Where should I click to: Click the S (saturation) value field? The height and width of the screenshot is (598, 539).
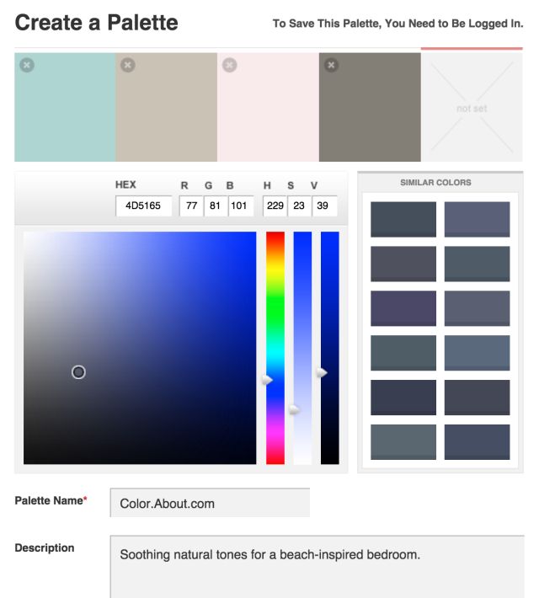(x=299, y=206)
